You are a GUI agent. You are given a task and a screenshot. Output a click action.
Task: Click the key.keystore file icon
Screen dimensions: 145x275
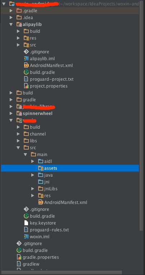click(26, 223)
